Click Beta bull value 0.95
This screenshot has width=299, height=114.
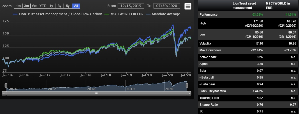click(x=260, y=78)
